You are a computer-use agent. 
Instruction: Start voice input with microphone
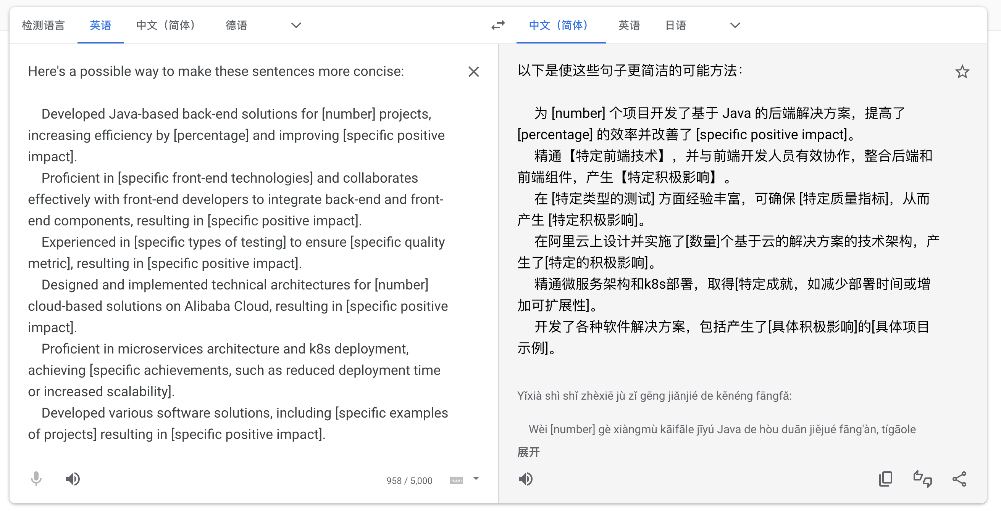36,479
